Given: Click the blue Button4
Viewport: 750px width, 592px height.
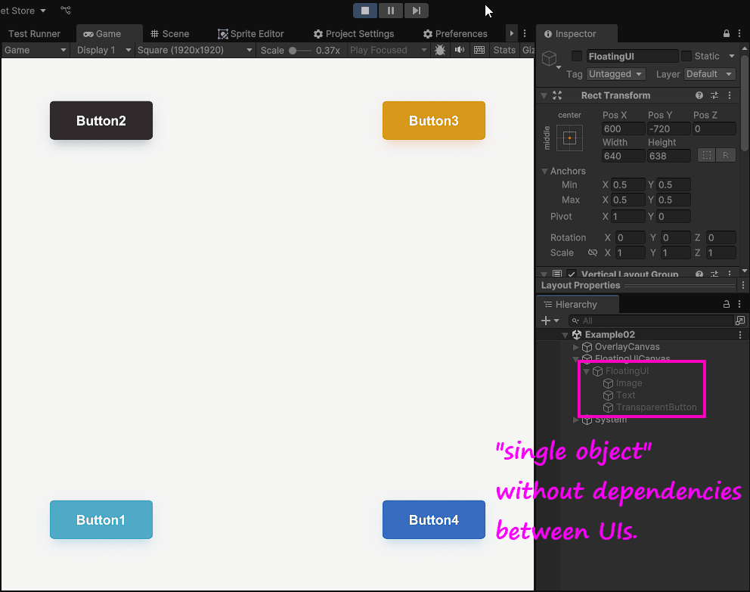Looking at the screenshot, I should click(434, 519).
